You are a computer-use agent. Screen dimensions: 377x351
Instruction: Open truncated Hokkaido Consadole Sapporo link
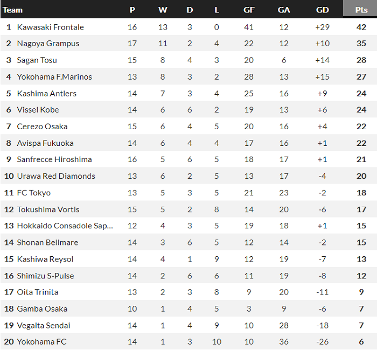click(65, 226)
